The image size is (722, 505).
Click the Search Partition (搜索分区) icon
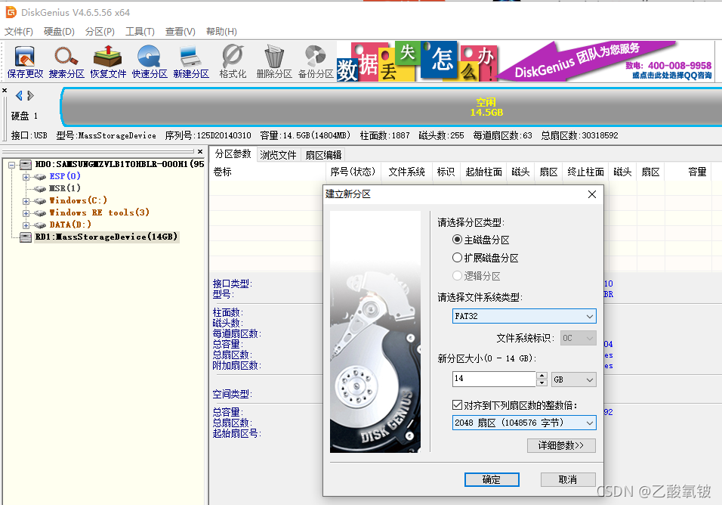tap(66, 61)
